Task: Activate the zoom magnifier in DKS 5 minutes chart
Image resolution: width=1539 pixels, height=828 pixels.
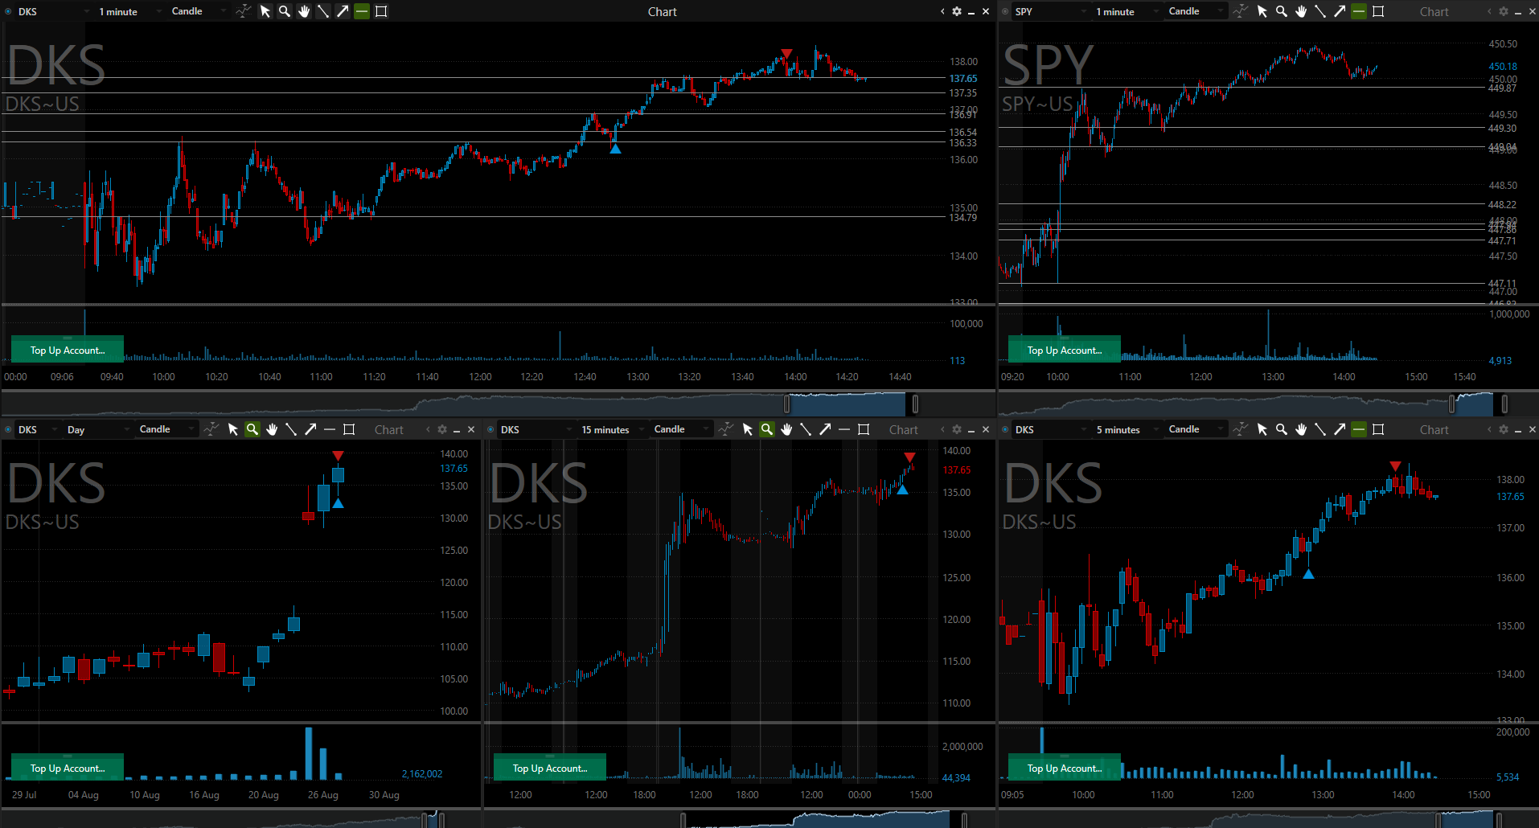Action: [x=1282, y=429]
